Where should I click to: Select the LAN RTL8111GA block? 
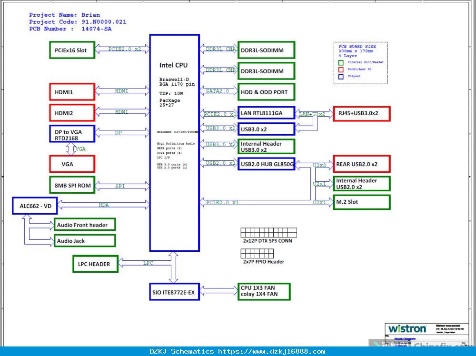pyautogui.click(x=266, y=113)
